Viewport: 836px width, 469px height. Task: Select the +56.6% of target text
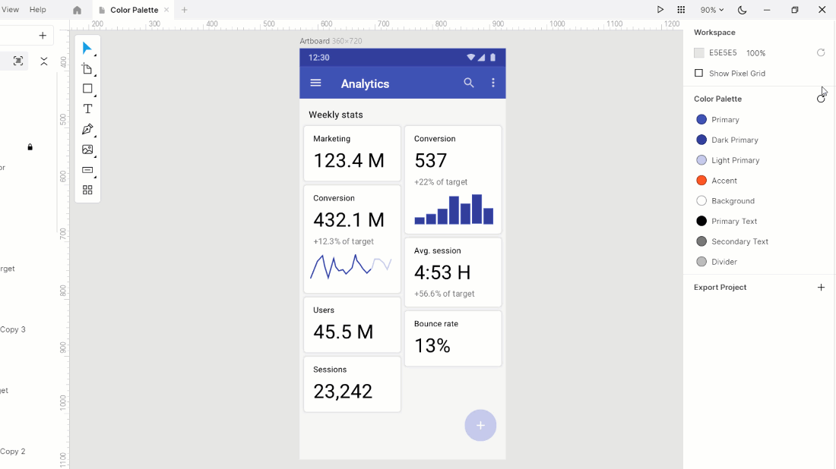[x=444, y=294]
